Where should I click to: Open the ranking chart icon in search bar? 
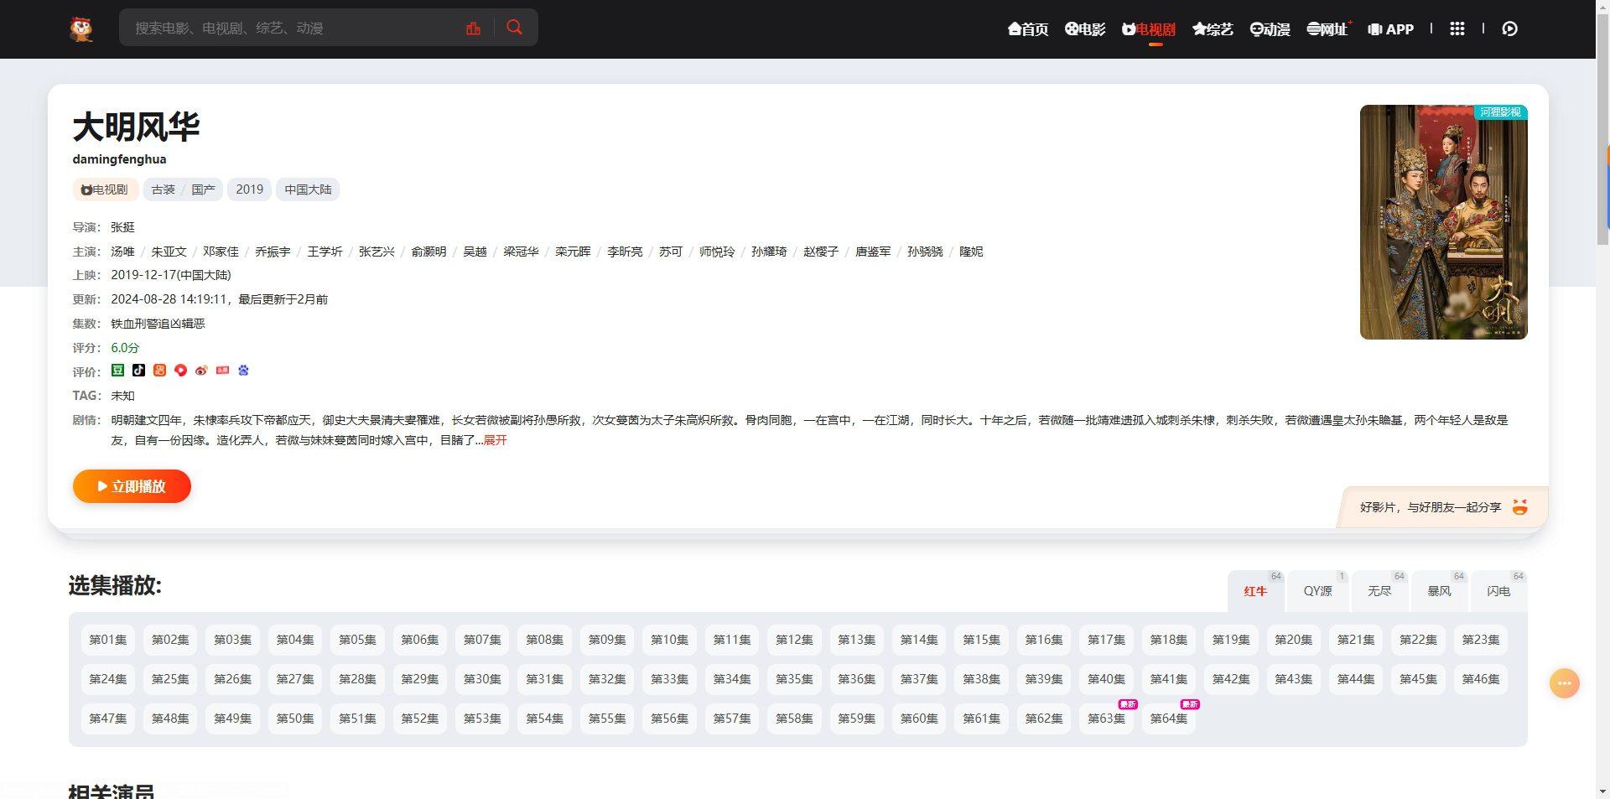tap(473, 29)
